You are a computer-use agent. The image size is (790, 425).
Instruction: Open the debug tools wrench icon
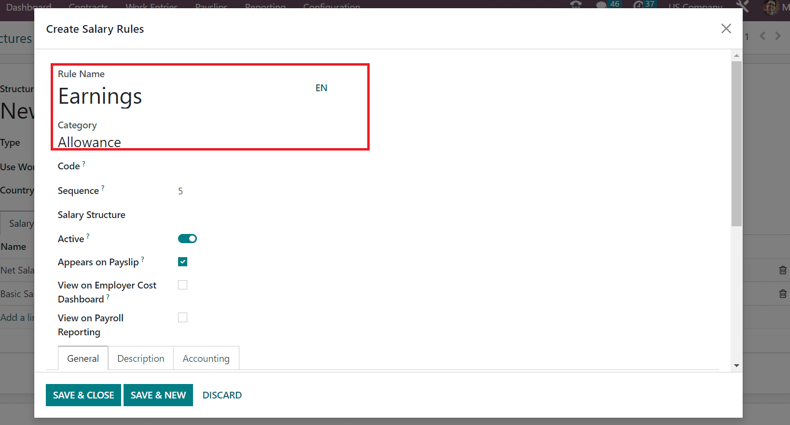click(x=742, y=6)
